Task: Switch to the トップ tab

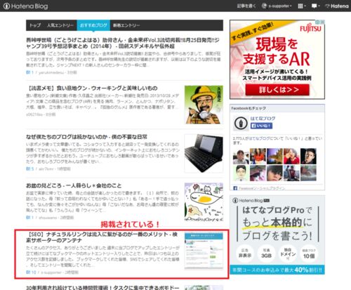Action: (x=35, y=25)
